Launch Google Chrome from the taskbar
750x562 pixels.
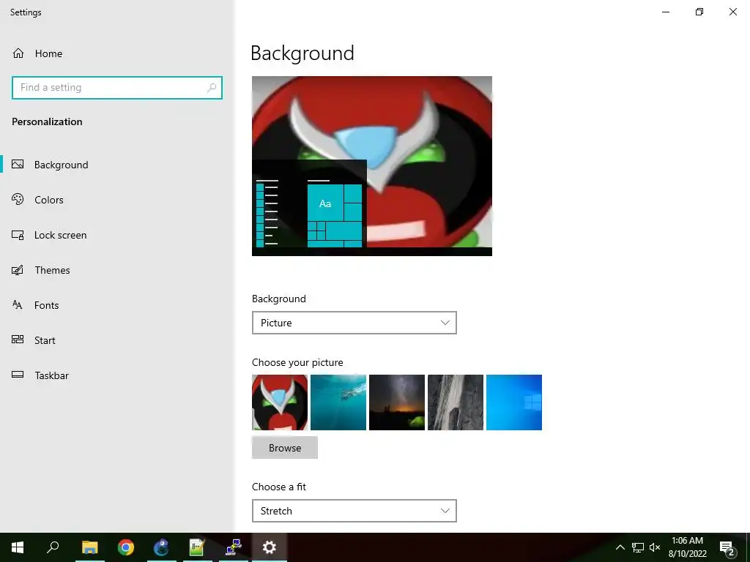(126, 547)
